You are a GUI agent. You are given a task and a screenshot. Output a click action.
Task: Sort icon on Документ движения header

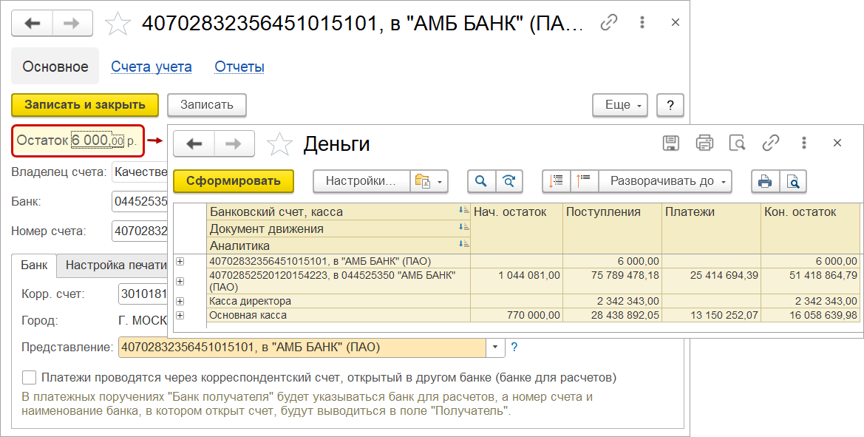(464, 227)
